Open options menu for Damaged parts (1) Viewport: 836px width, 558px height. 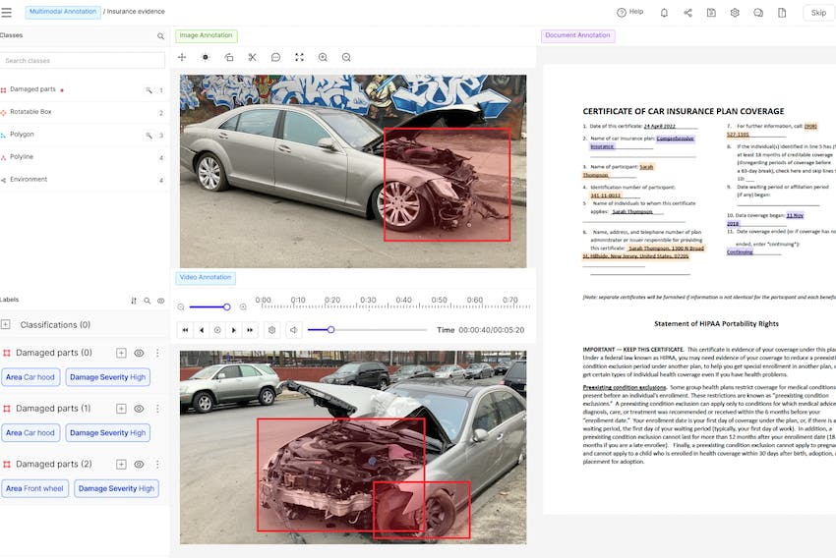[157, 409]
